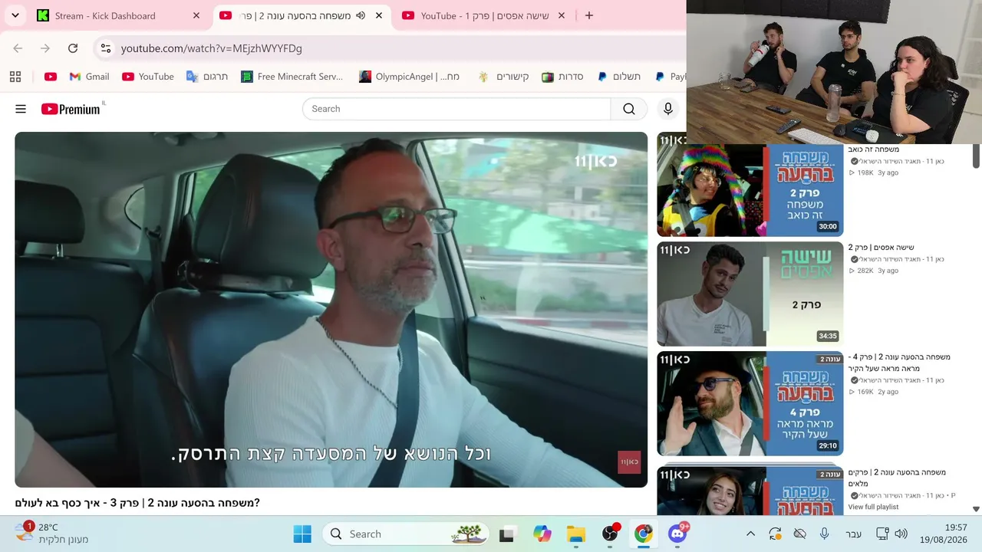Open a new browser tab
The height and width of the screenshot is (552, 982).
pyautogui.click(x=589, y=15)
